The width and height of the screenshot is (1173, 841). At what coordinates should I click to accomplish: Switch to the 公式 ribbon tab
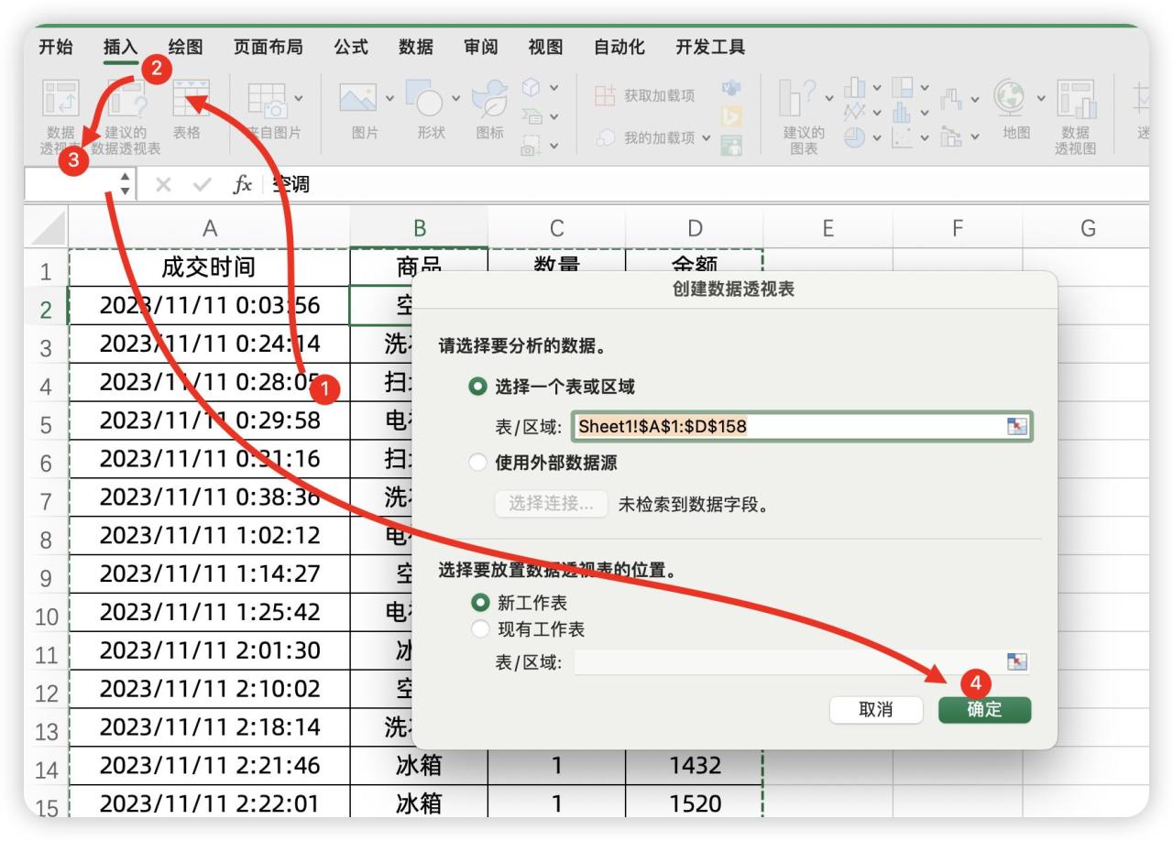pos(351,47)
